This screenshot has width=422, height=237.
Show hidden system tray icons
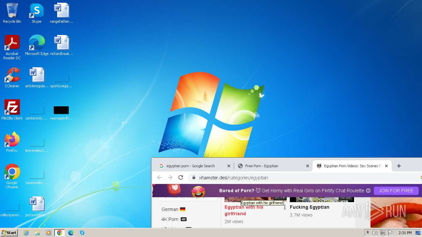(x=368, y=233)
